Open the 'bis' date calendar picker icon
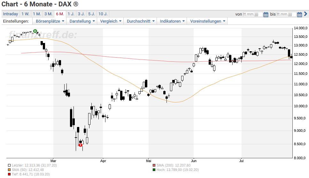The image size is (309, 178). [299, 14]
